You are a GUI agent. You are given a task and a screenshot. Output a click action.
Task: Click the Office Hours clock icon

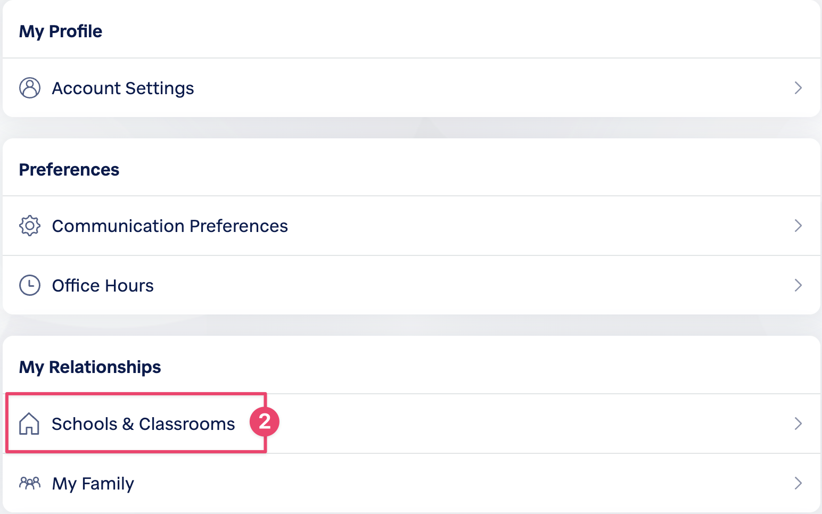(x=30, y=285)
